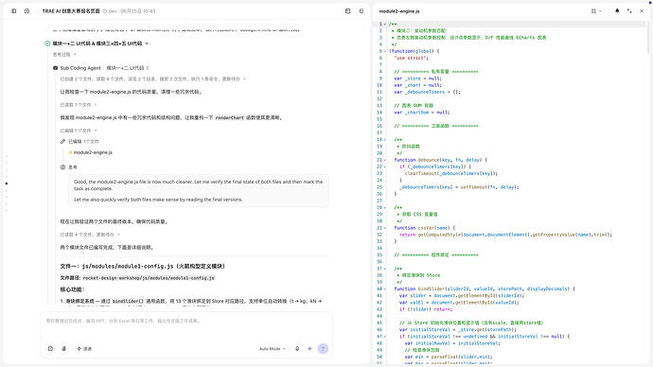
Task: Open the Auto Mode dropdown
Action: pos(273,349)
